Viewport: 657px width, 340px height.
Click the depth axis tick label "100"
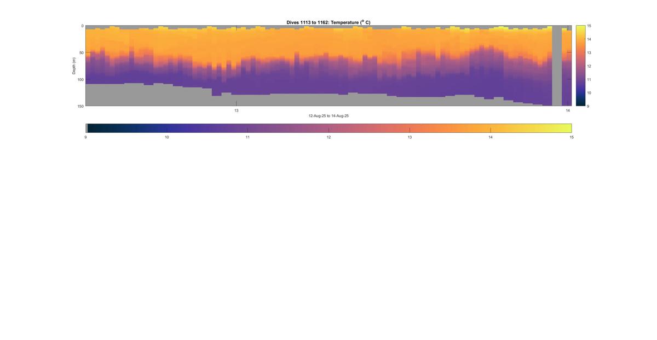[x=80, y=80]
